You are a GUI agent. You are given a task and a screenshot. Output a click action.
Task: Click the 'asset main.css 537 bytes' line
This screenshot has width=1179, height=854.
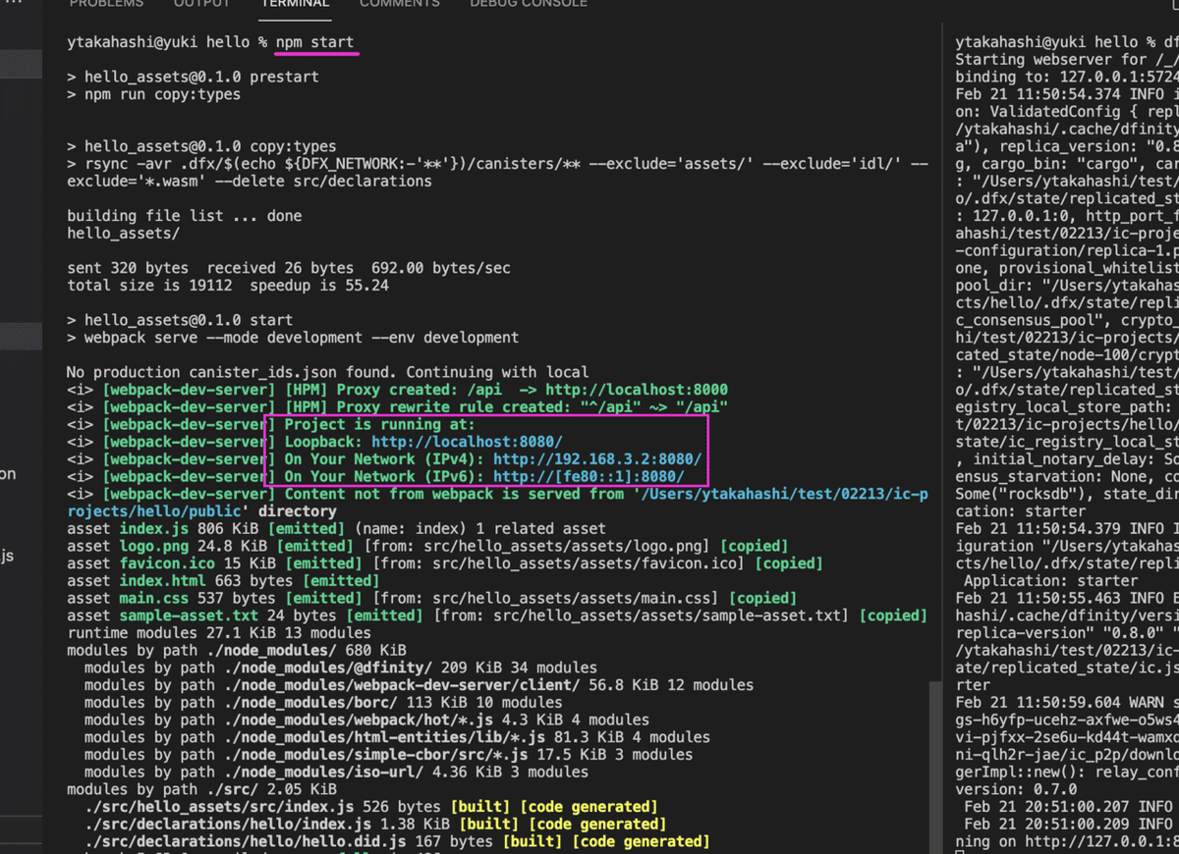point(432,599)
